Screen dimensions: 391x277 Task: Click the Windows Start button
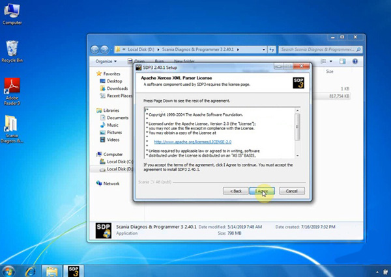click(x=8, y=271)
